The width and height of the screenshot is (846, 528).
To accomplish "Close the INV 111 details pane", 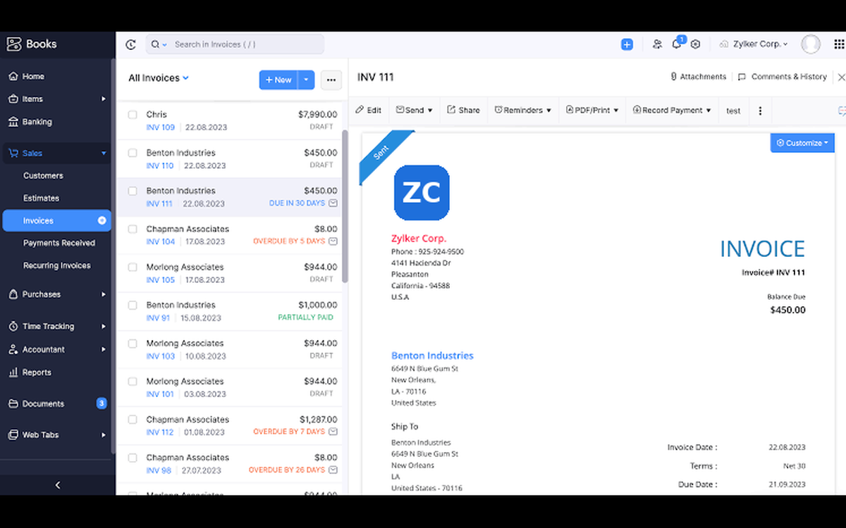I will pyautogui.click(x=841, y=77).
